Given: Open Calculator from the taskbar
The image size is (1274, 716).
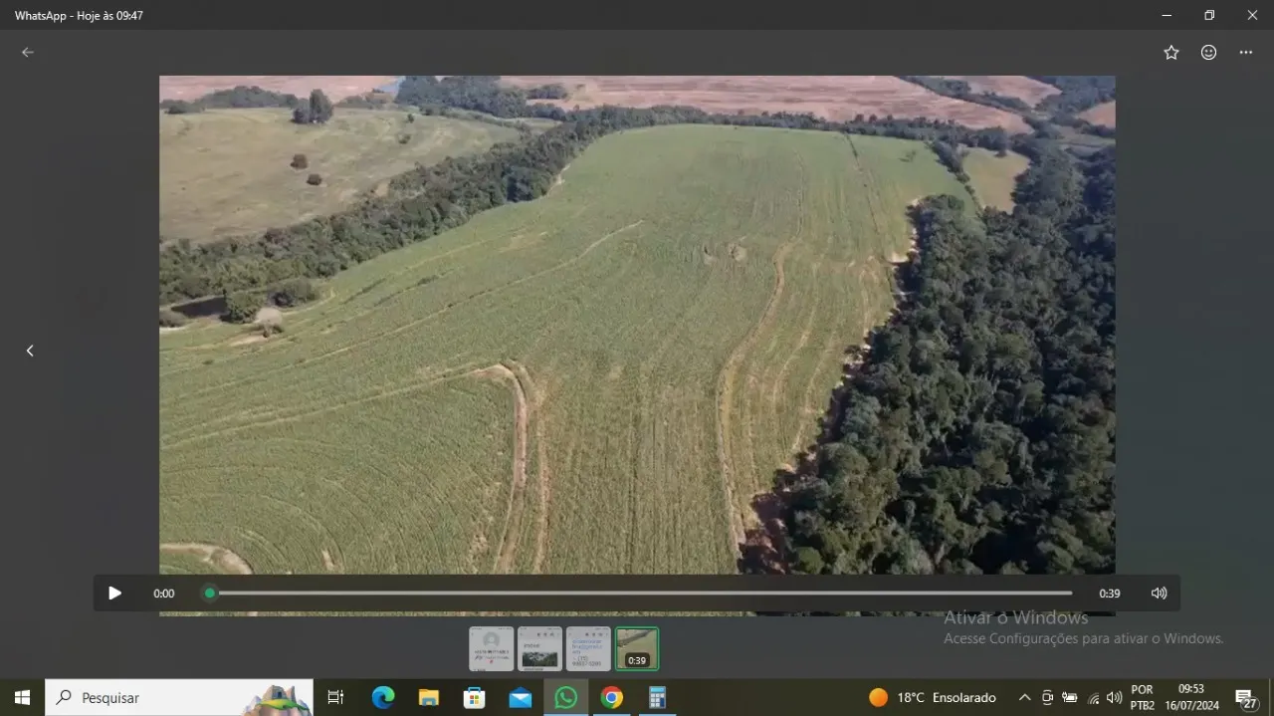Looking at the screenshot, I should [x=657, y=698].
